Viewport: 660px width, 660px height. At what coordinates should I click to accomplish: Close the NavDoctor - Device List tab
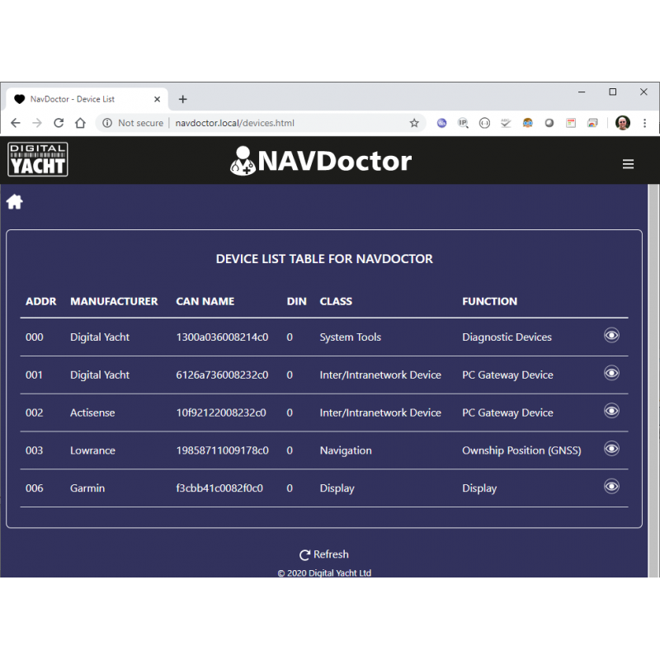tap(158, 99)
